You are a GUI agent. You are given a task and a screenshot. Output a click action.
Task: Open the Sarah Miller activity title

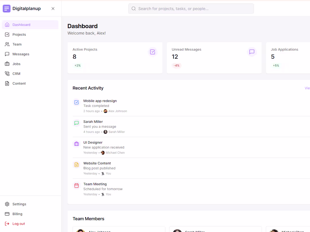(93, 122)
